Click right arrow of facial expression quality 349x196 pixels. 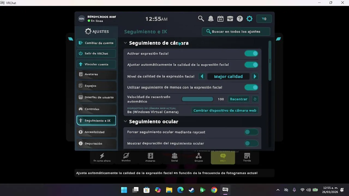255,76
